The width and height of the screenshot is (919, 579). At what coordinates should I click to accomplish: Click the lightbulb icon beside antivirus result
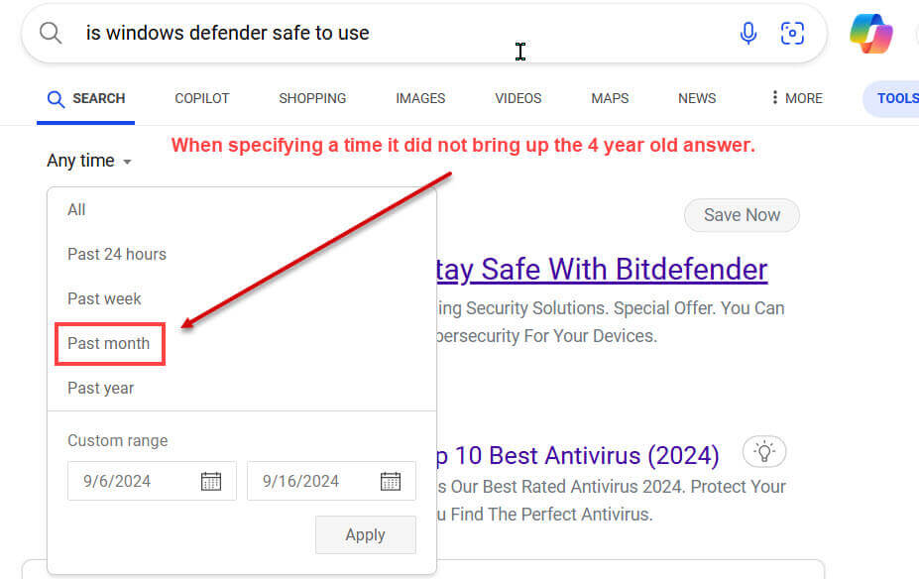point(763,452)
